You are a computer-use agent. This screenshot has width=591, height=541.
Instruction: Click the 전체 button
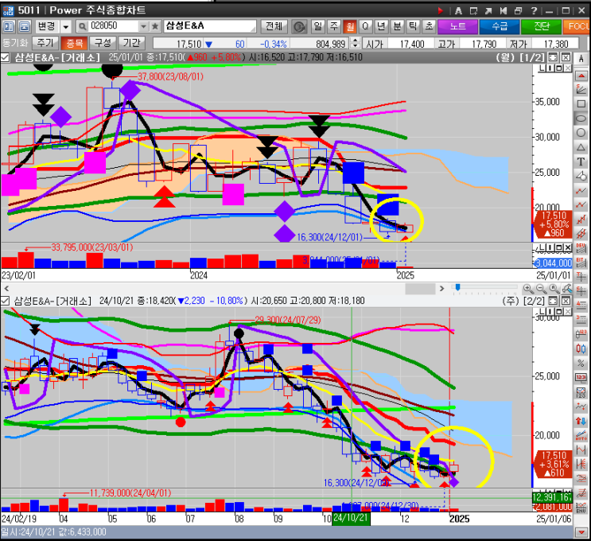(x=274, y=26)
